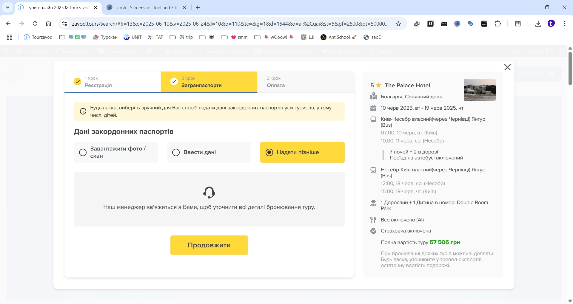Screen dimensions: 573x304
Task: Select the 'Завантажити фото / скан' radio option
Action: (83, 152)
